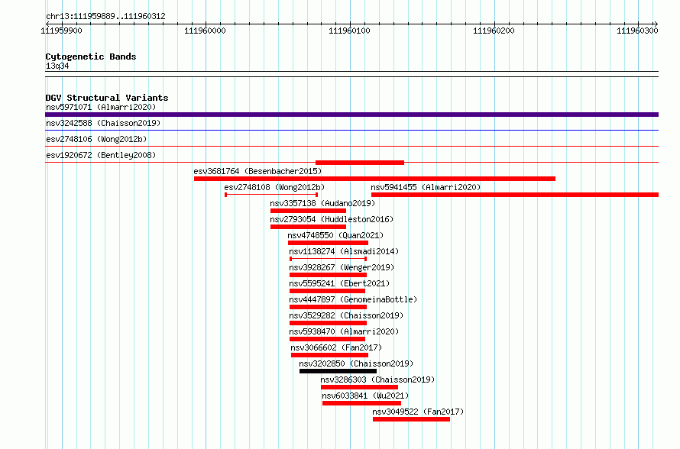Open nsv5595241 (Ebert2021) variant label
This screenshot has width=680, height=449.
click(x=339, y=283)
